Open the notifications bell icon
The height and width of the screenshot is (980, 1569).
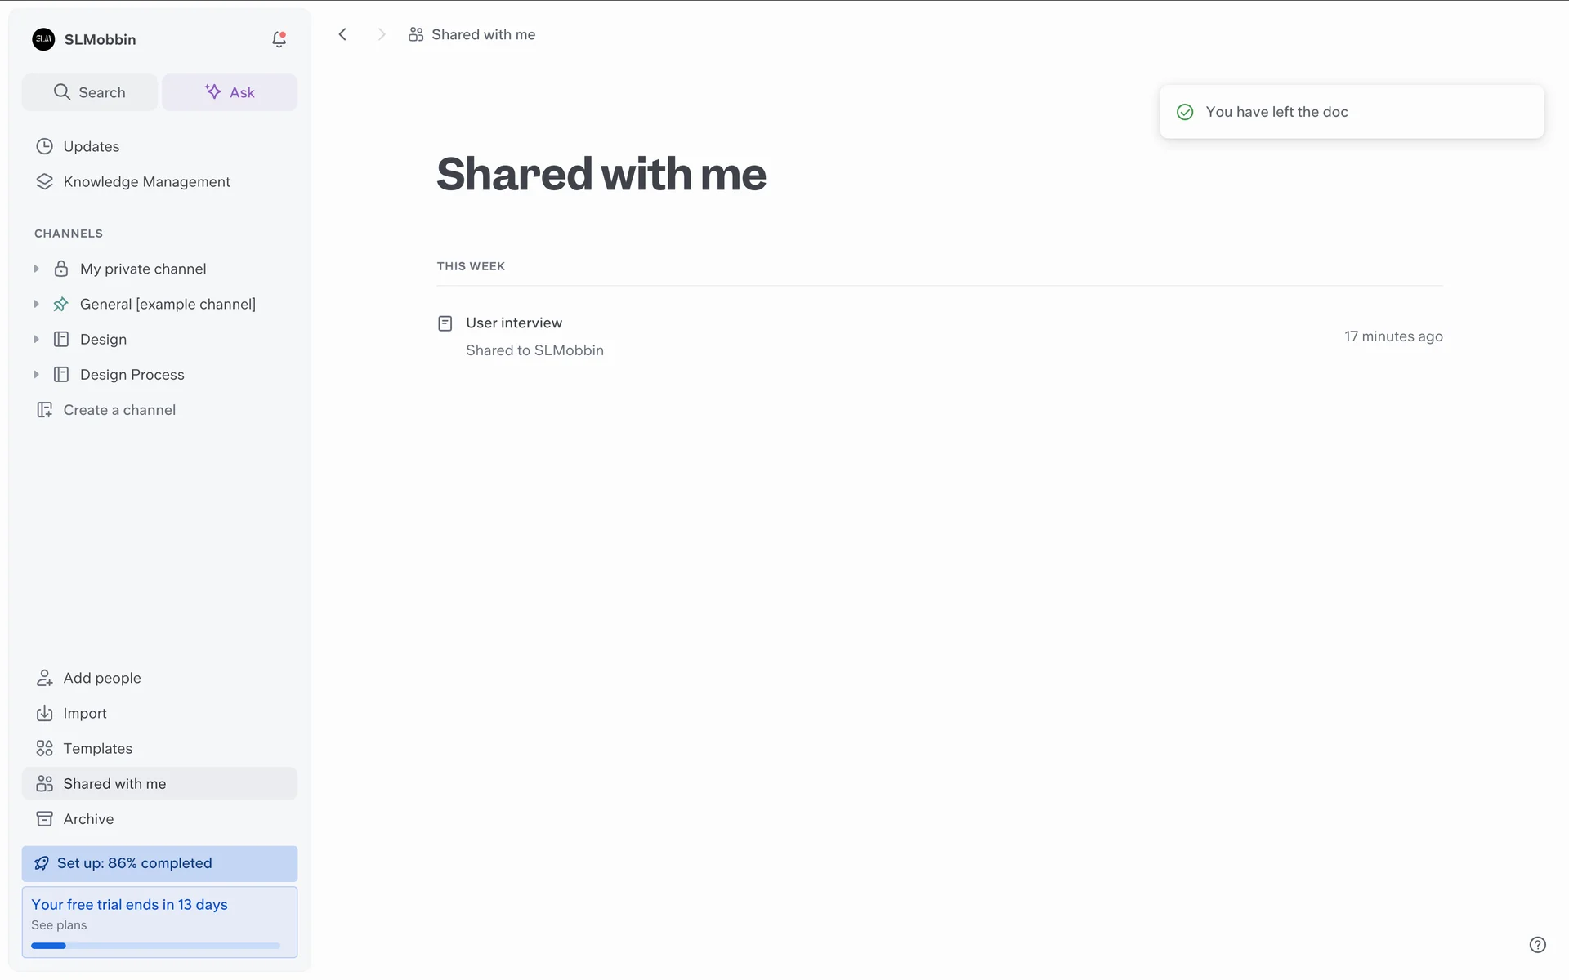click(x=279, y=39)
